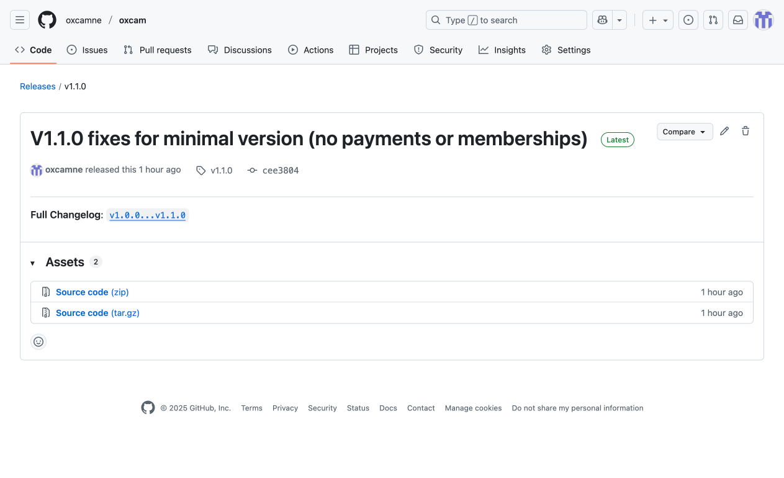The width and height of the screenshot is (784, 478).
Task: Open the footer Security link
Action: coord(322,408)
